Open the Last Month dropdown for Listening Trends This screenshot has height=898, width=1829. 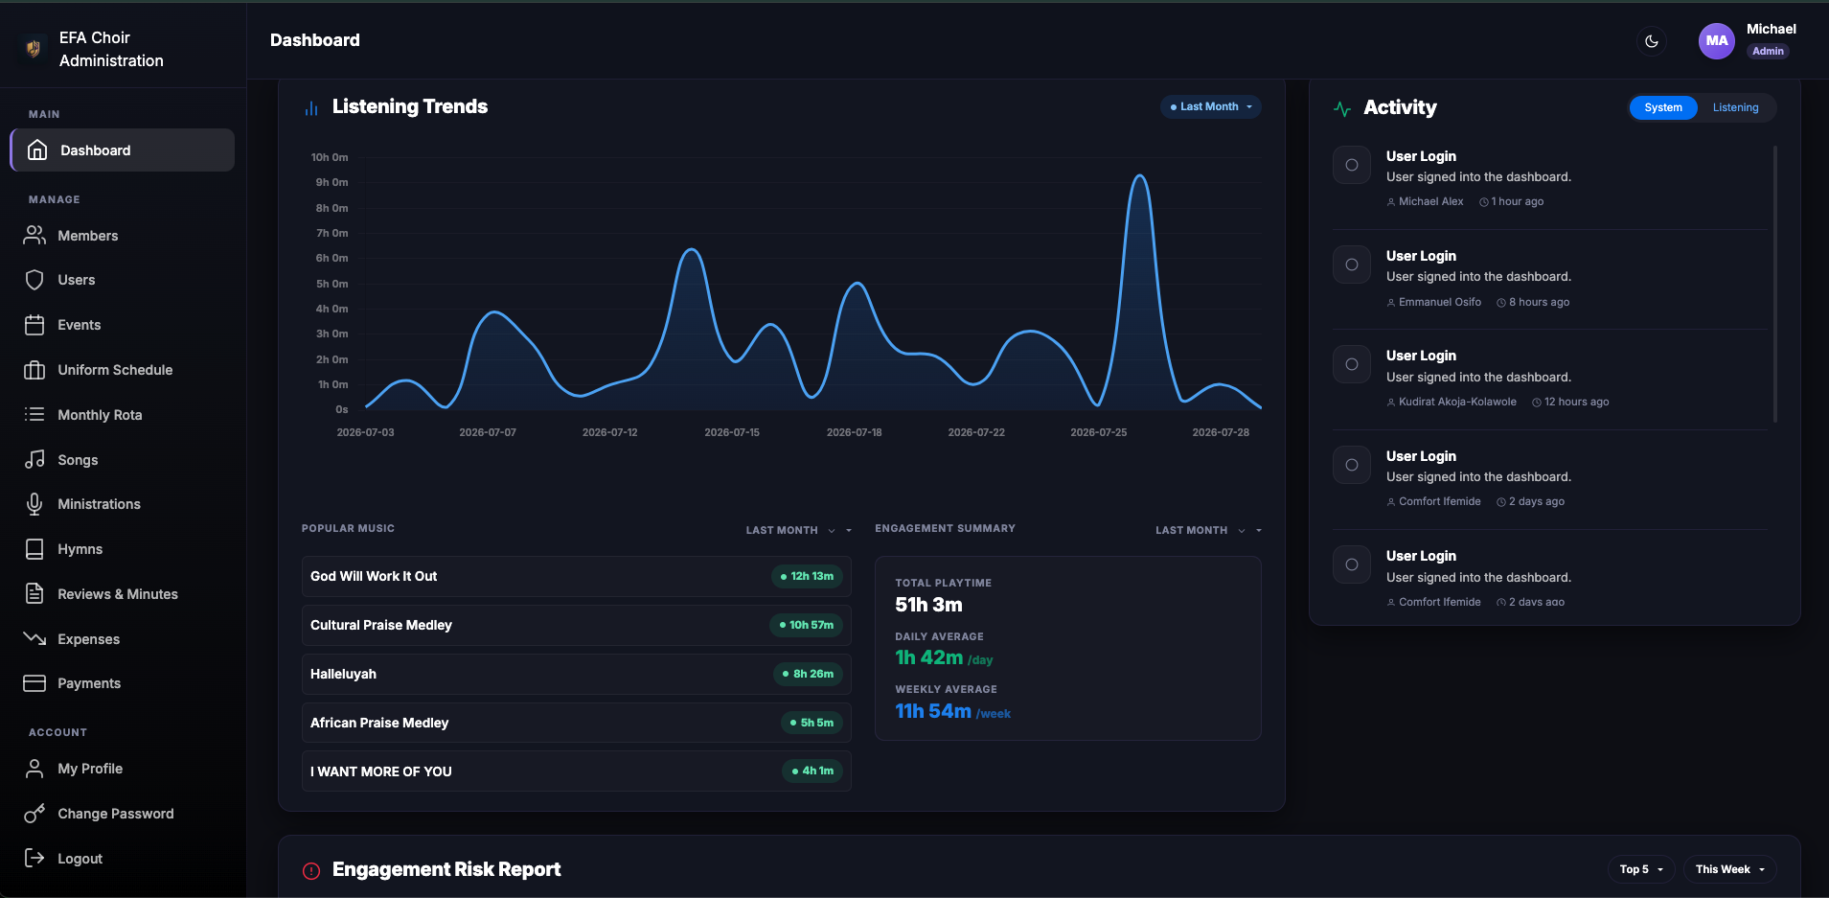click(1211, 106)
